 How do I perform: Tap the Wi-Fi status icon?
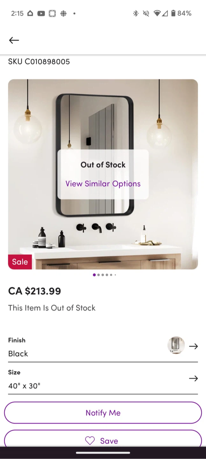(x=157, y=13)
